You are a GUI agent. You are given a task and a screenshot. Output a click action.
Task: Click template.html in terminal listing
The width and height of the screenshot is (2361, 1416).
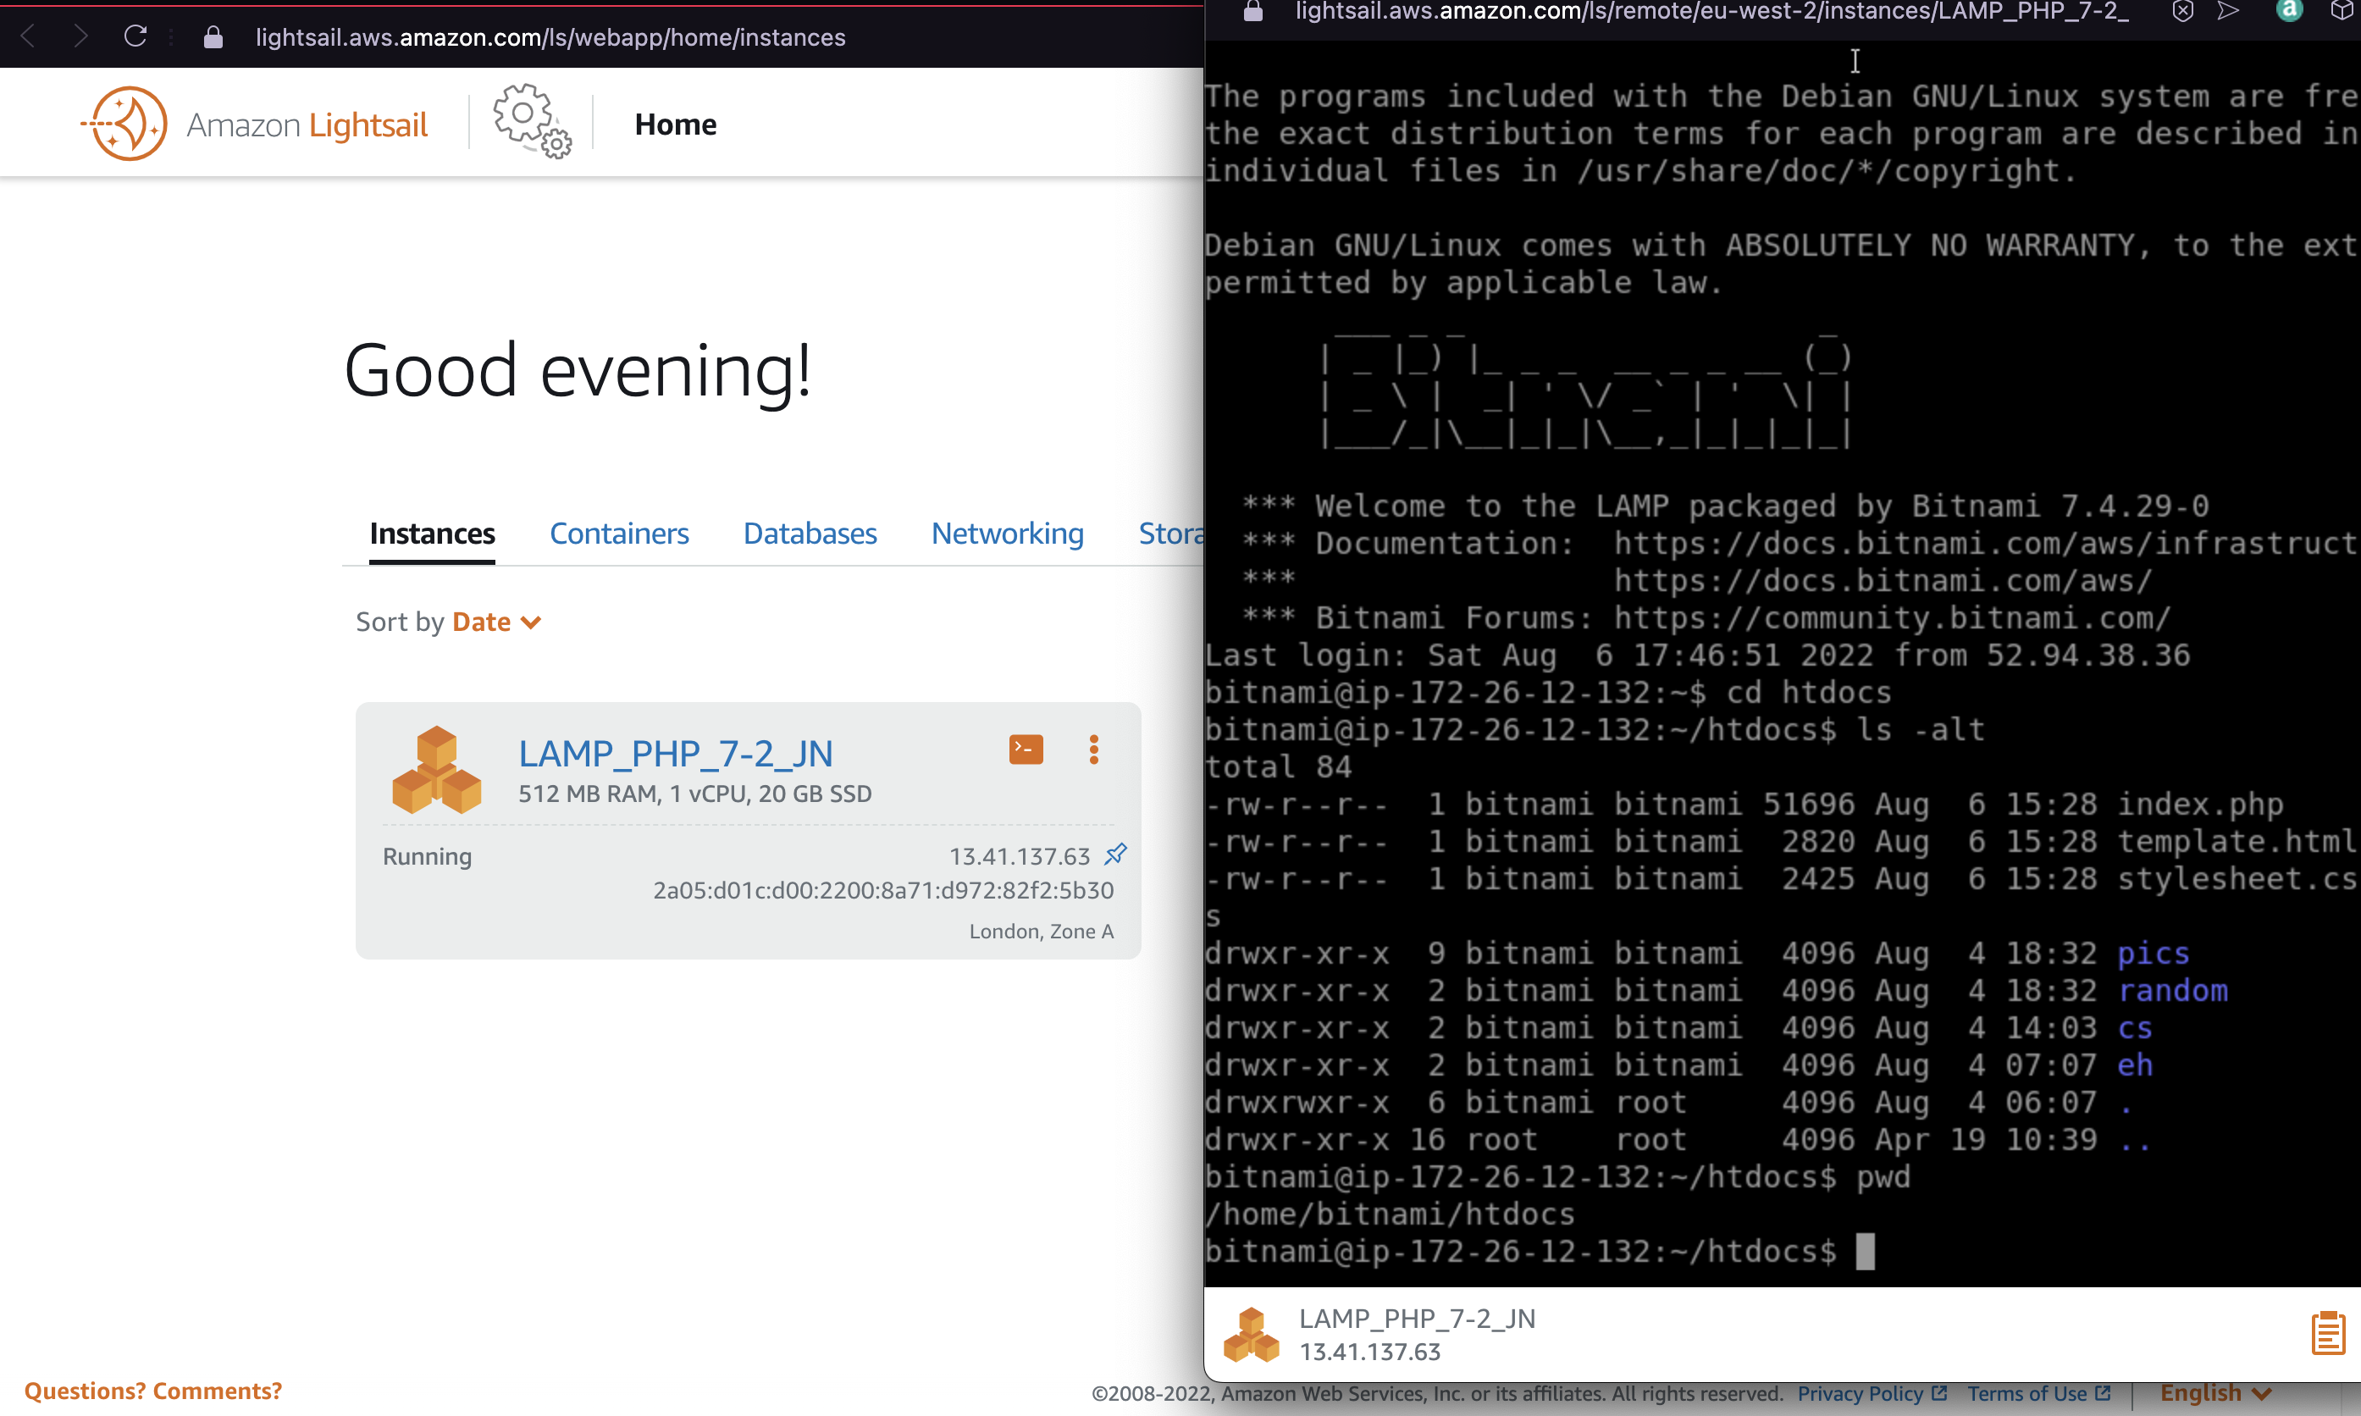click(2238, 842)
